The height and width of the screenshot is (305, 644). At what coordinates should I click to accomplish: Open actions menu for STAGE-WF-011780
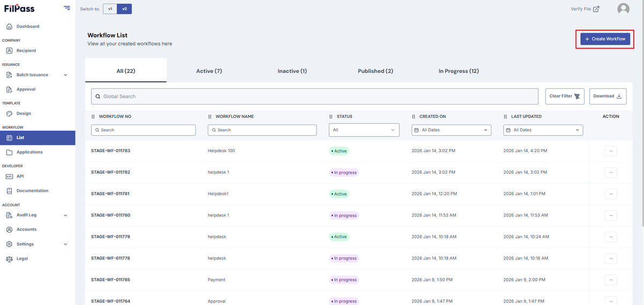pos(611,215)
